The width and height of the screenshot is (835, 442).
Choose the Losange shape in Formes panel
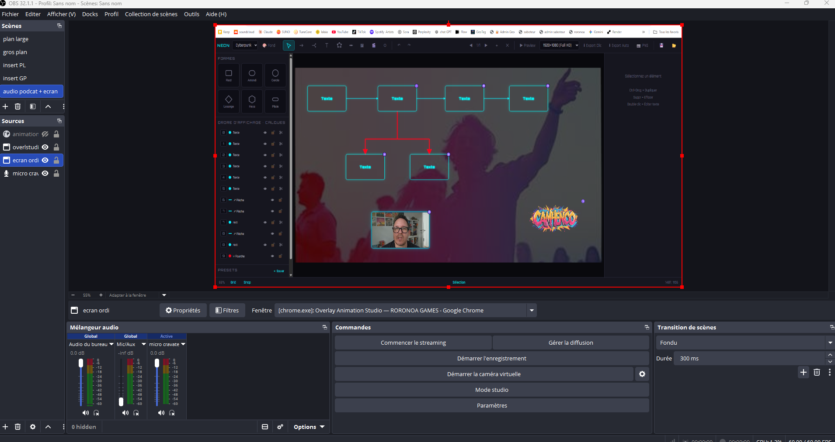pos(229,101)
